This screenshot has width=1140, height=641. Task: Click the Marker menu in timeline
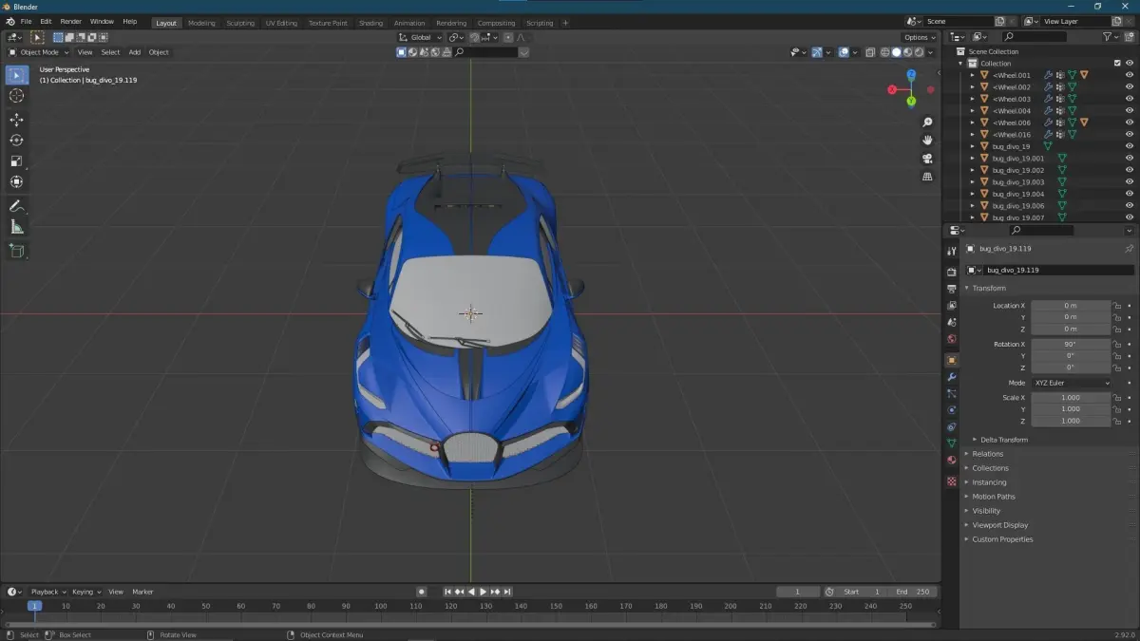(142, 592)
